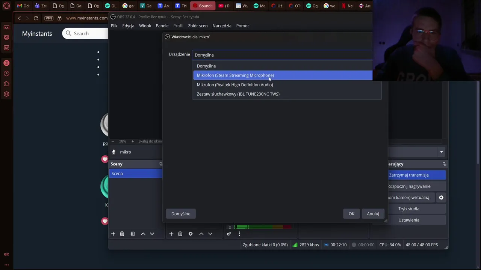Click the audio level meter bar
The image size is (481, 270).
(263, 227)
